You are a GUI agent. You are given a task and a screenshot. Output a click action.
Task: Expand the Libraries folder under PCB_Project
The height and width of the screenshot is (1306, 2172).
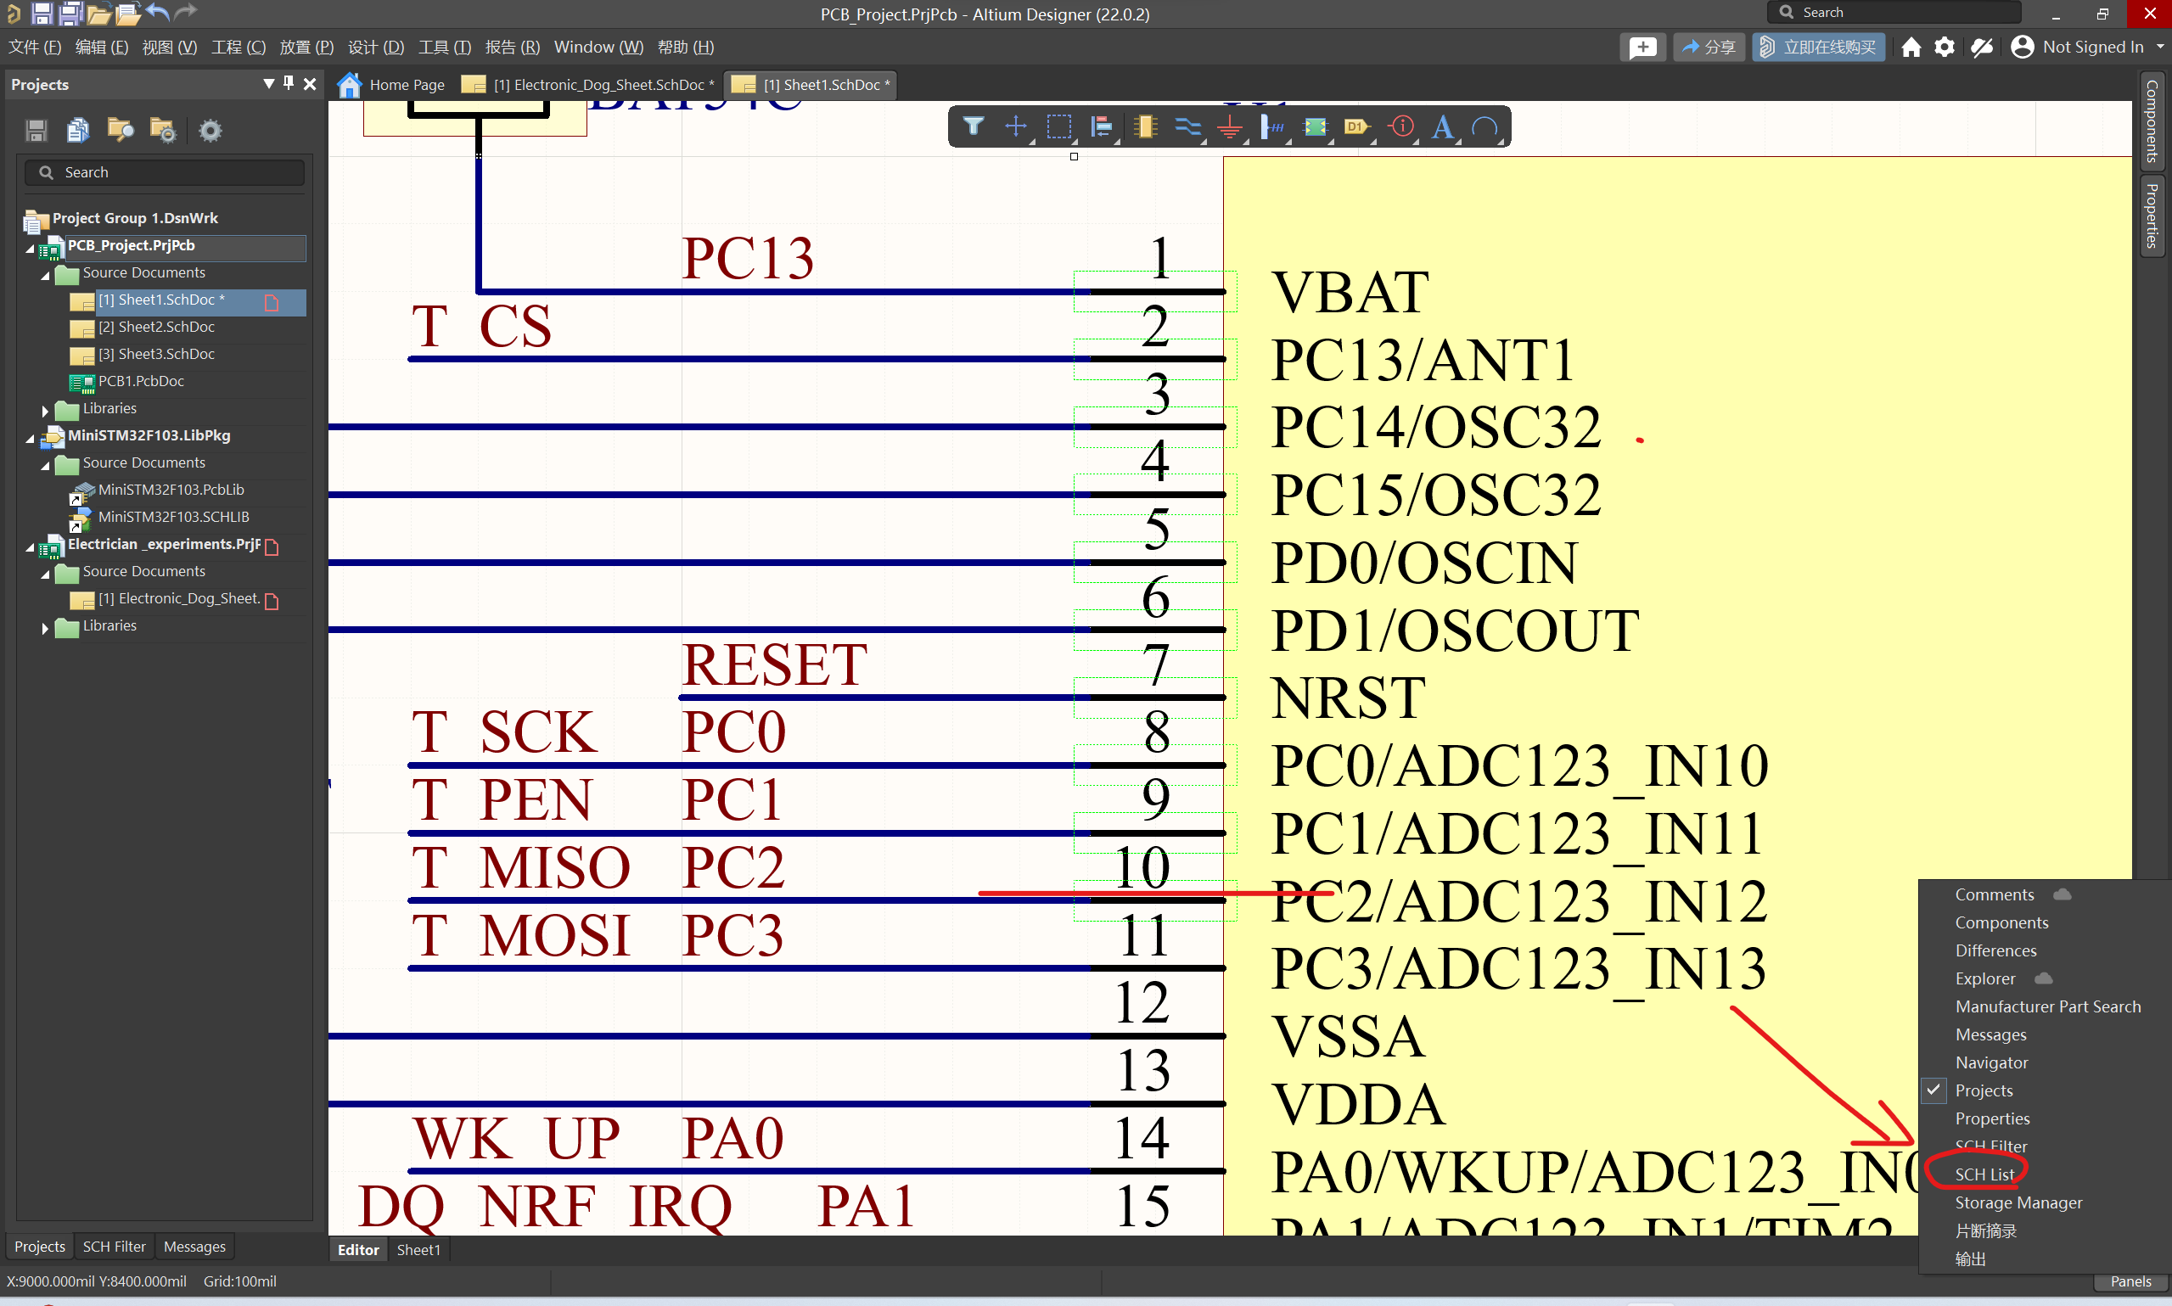(x=45, y=409)
